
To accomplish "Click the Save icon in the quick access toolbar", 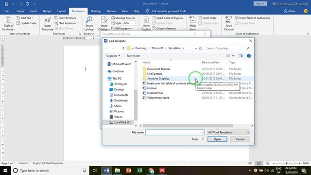I will click(6, 4).
